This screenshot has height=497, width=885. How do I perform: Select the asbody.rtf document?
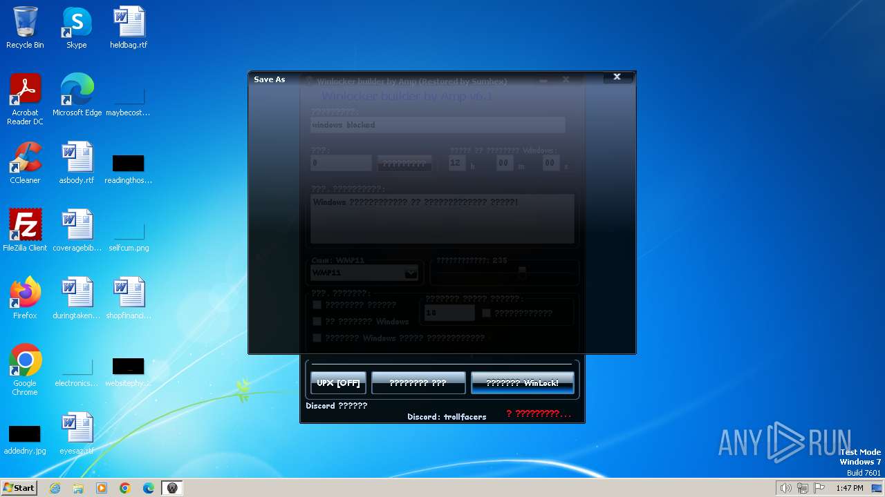pos(77,163)
